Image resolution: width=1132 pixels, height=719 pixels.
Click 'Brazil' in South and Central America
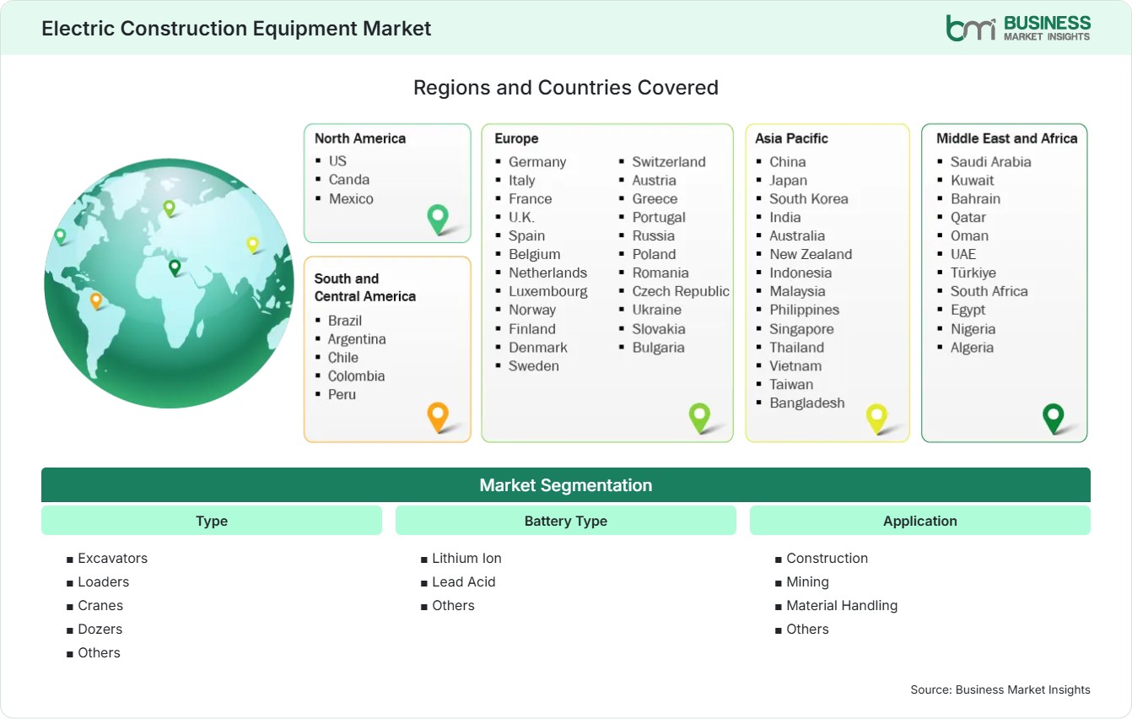pyautogui.click(x=345, y=321)
